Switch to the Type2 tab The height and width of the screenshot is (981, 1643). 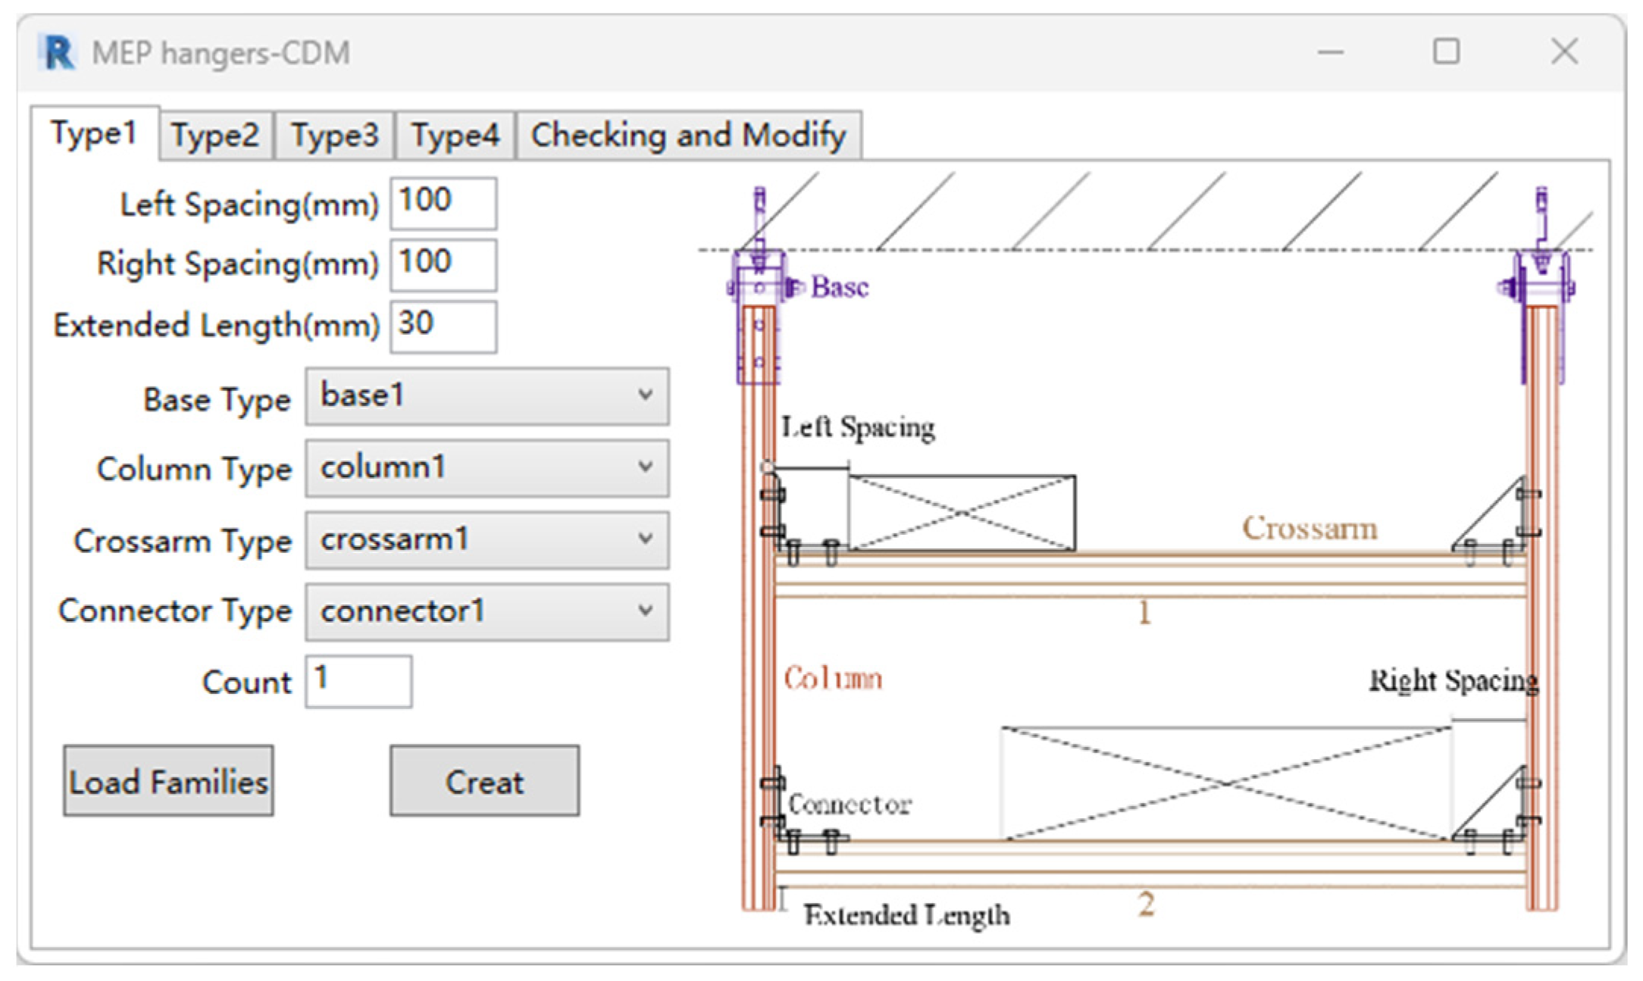tap(215, 136)
